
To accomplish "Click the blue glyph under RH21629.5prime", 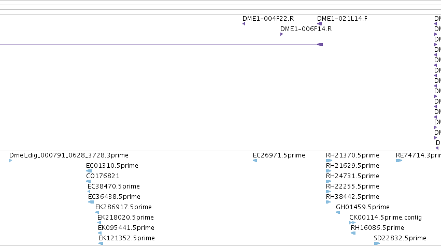I will coord(329,171).
